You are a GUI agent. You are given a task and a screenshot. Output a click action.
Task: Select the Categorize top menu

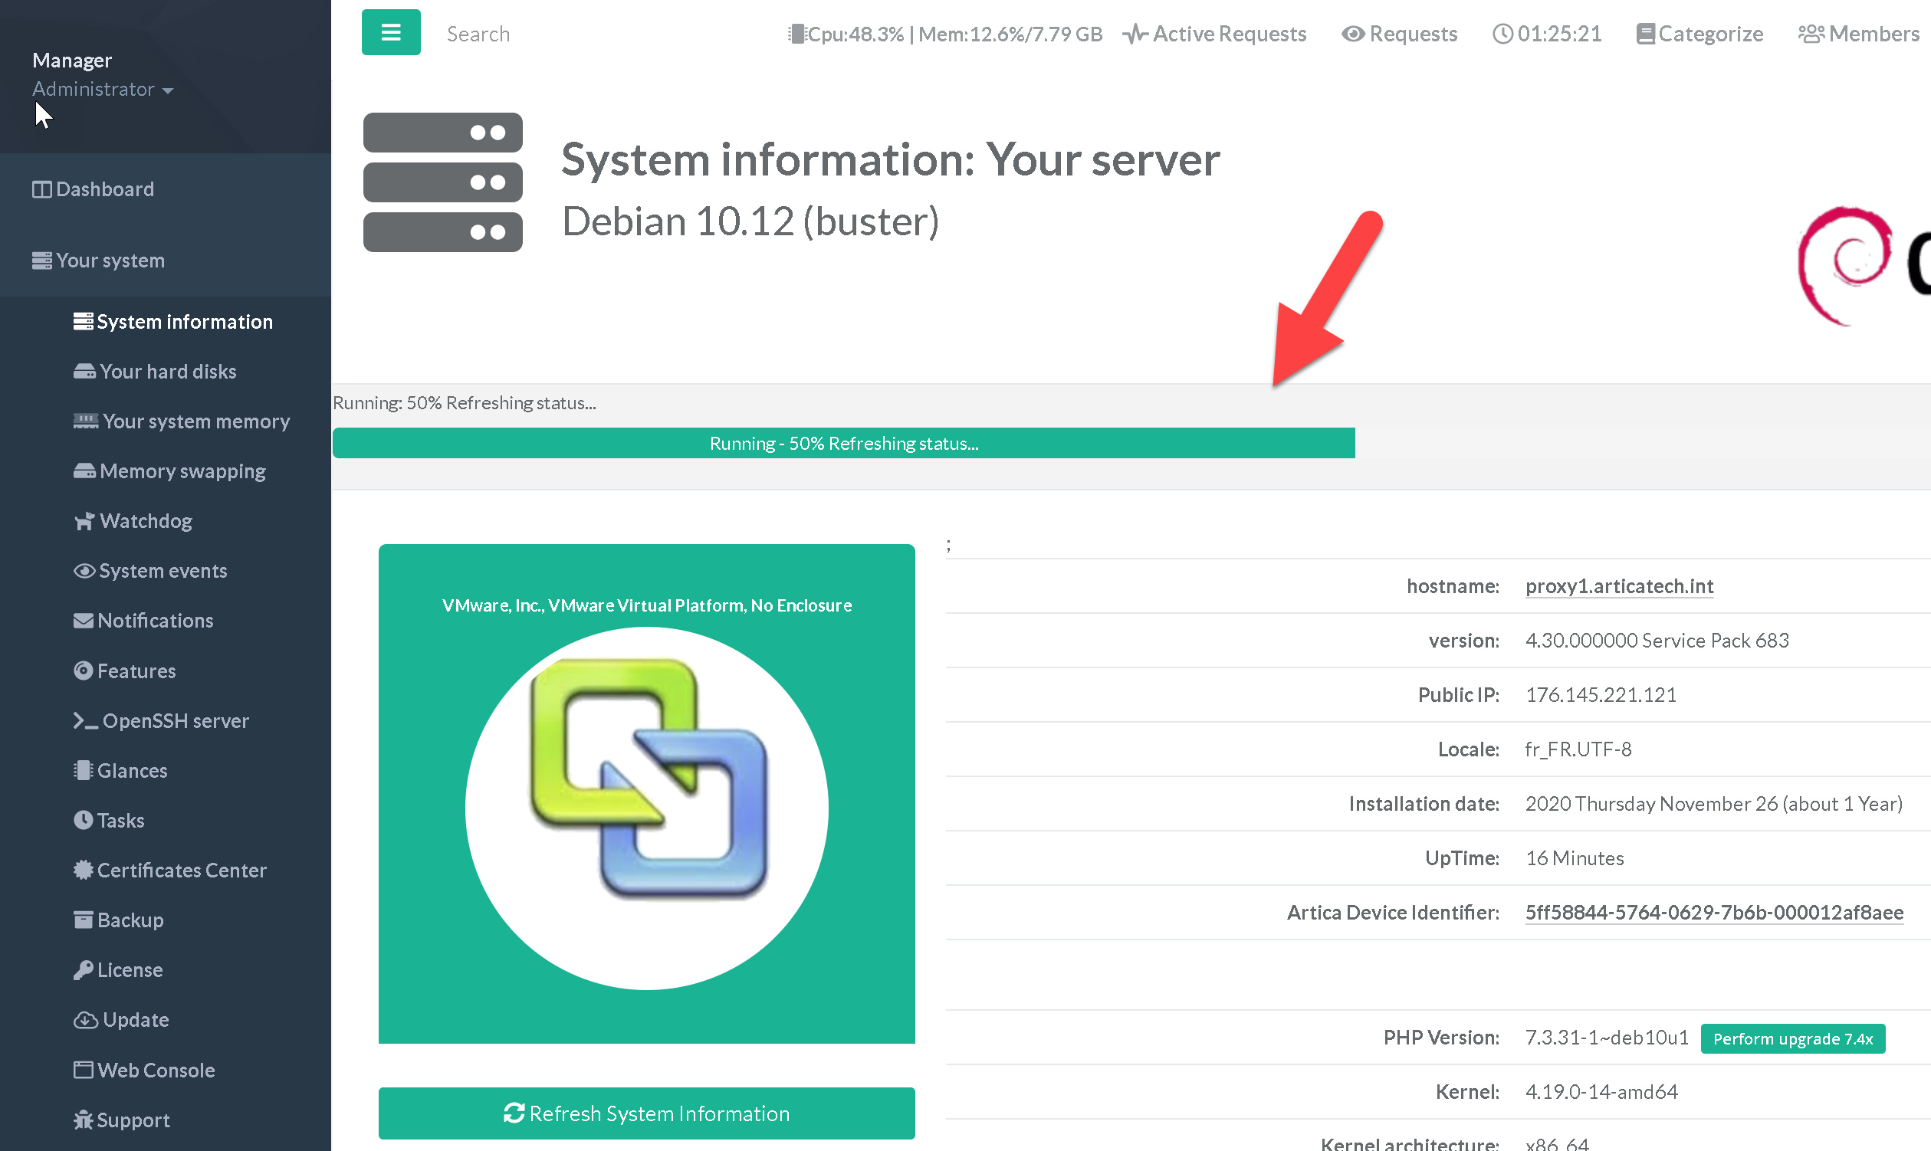[1699, 34]
